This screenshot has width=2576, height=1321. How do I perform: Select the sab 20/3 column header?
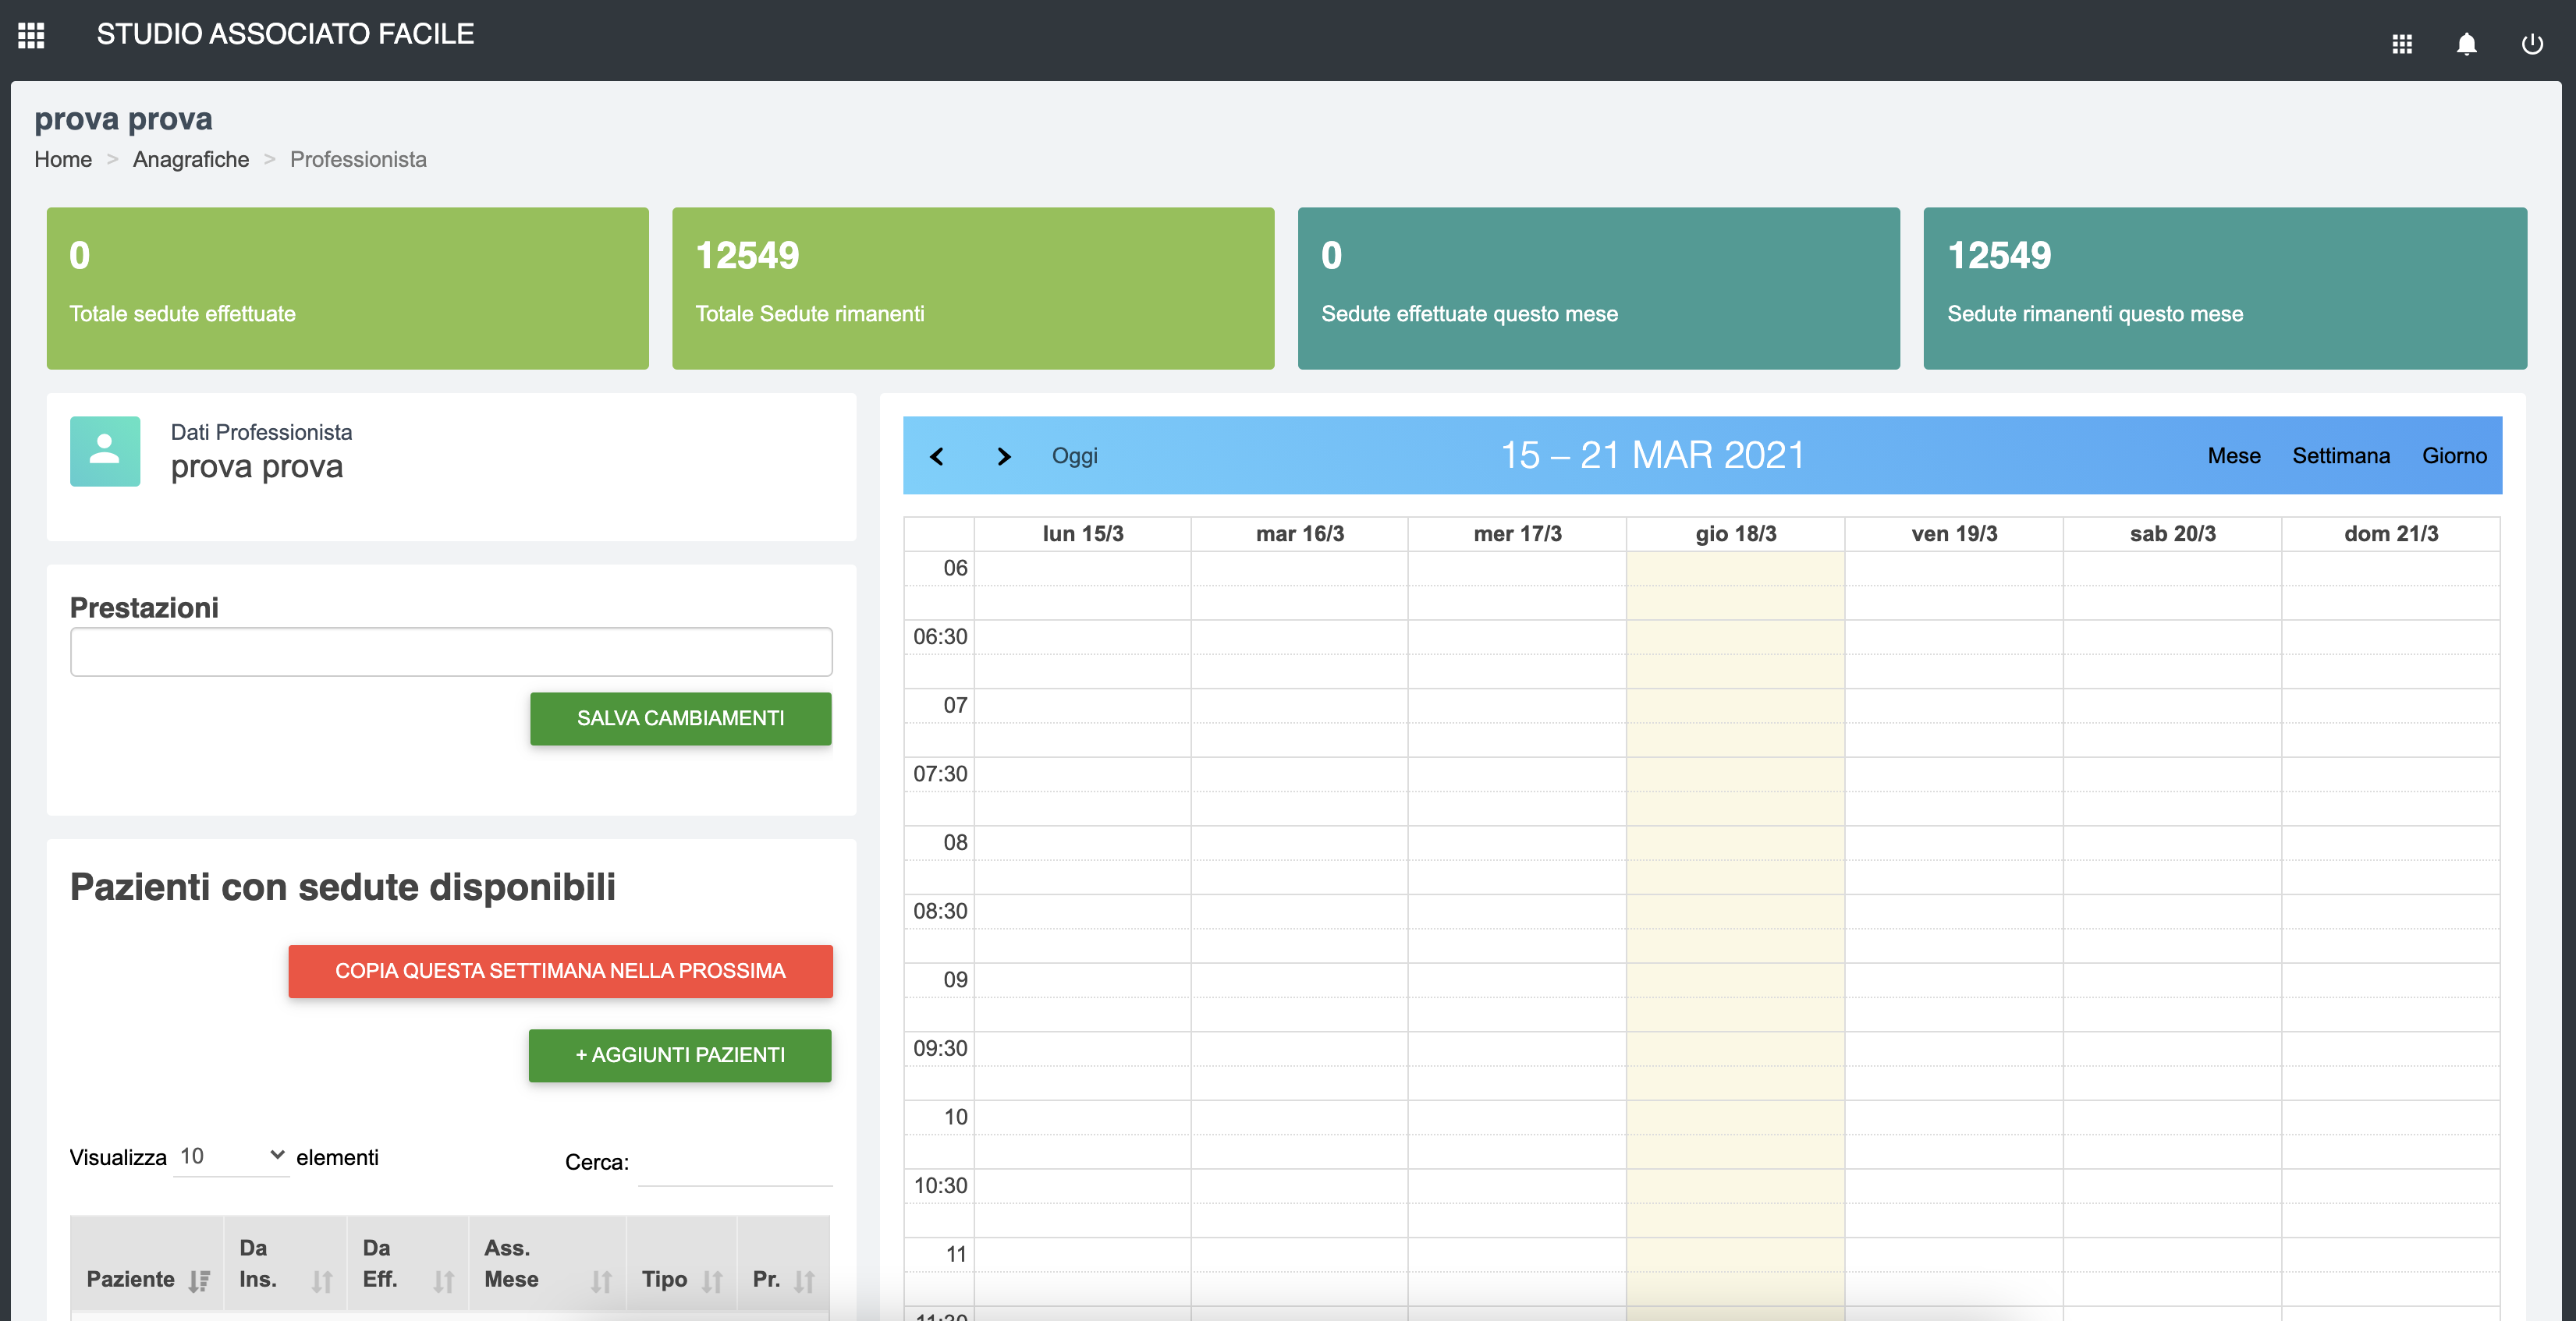click(2173, 533)
